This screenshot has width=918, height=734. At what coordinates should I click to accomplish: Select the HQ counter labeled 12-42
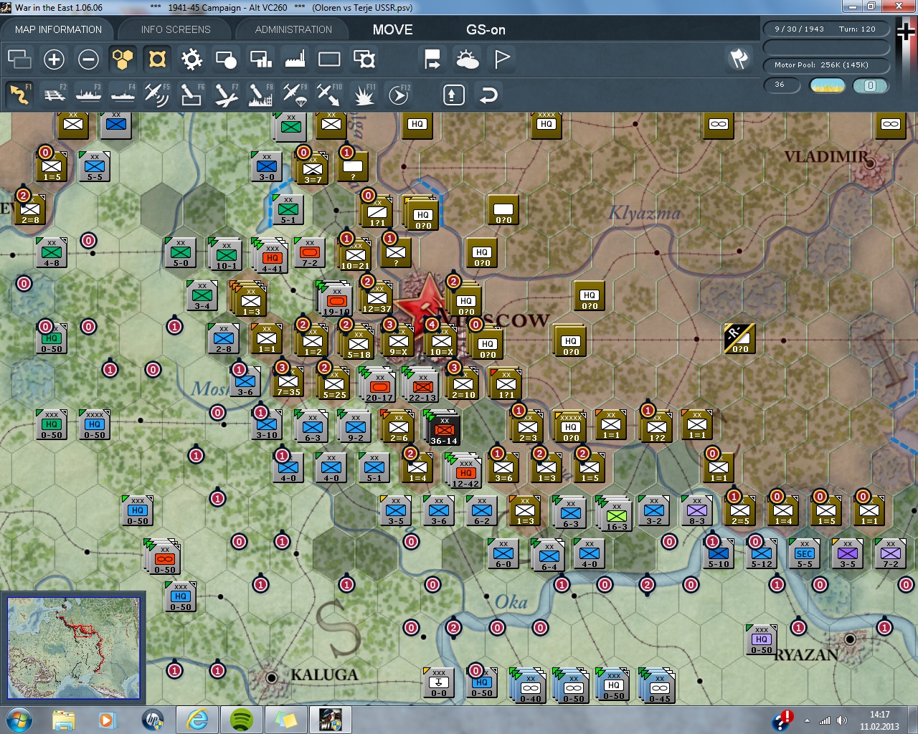tap(466, 472)
